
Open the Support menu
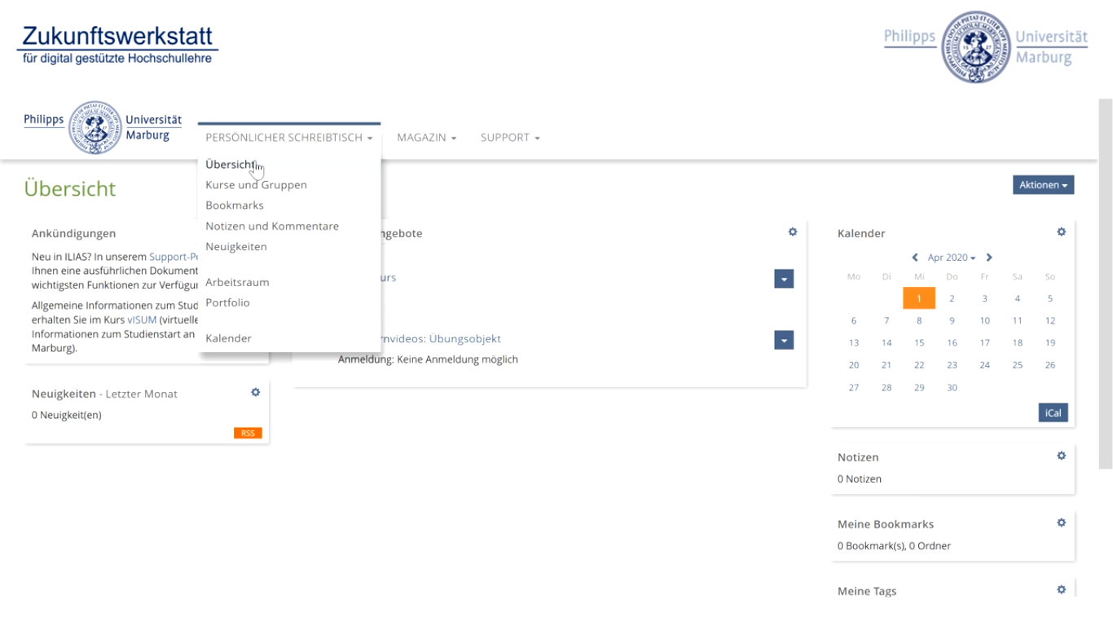pyautogui.click(x=509, y=138)
